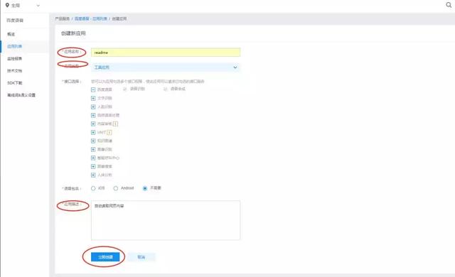Open 概览 in the sidebar
Viewport: 455px width, 277px height.
[11, 34]
